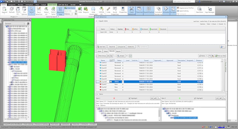The height and width of the screenshot is (129, 238).
Task: Switch to the Viewpoint ribbon tab
Action: (12, 5)
